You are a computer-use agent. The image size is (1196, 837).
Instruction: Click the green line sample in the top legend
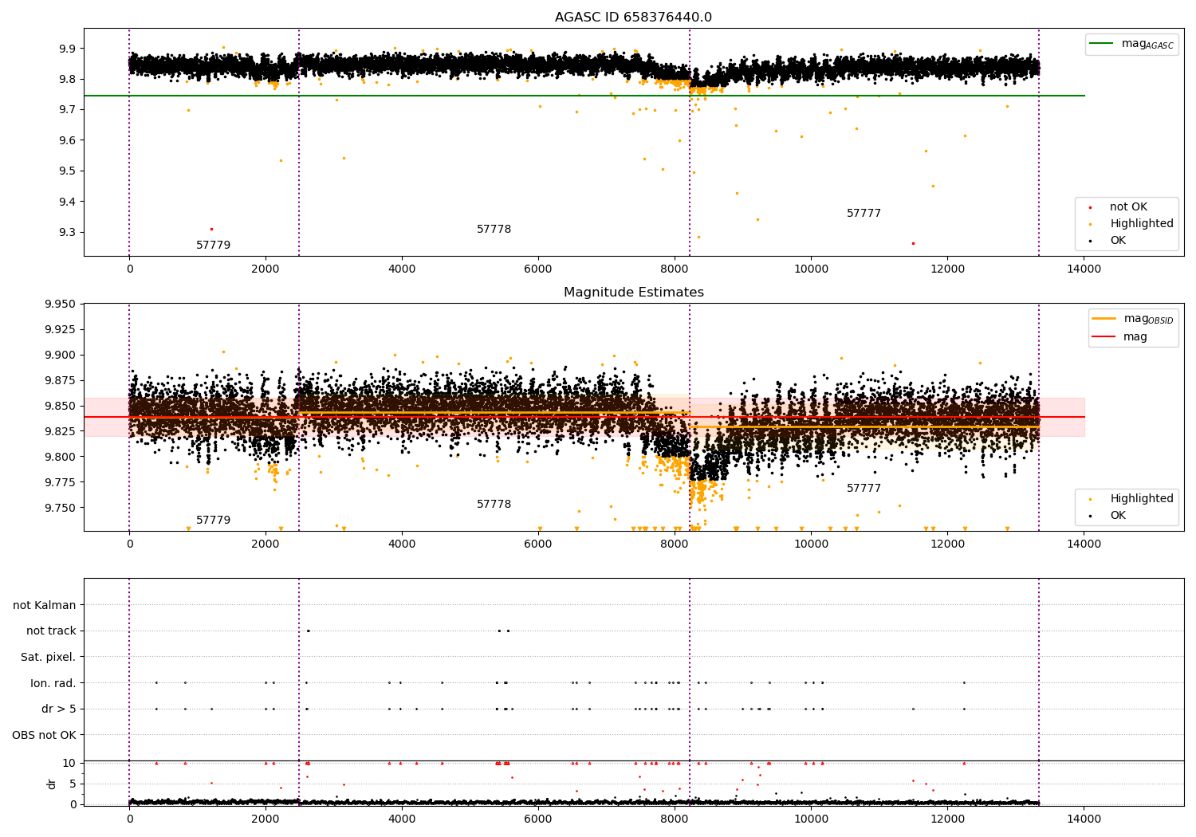[1102, 44]
